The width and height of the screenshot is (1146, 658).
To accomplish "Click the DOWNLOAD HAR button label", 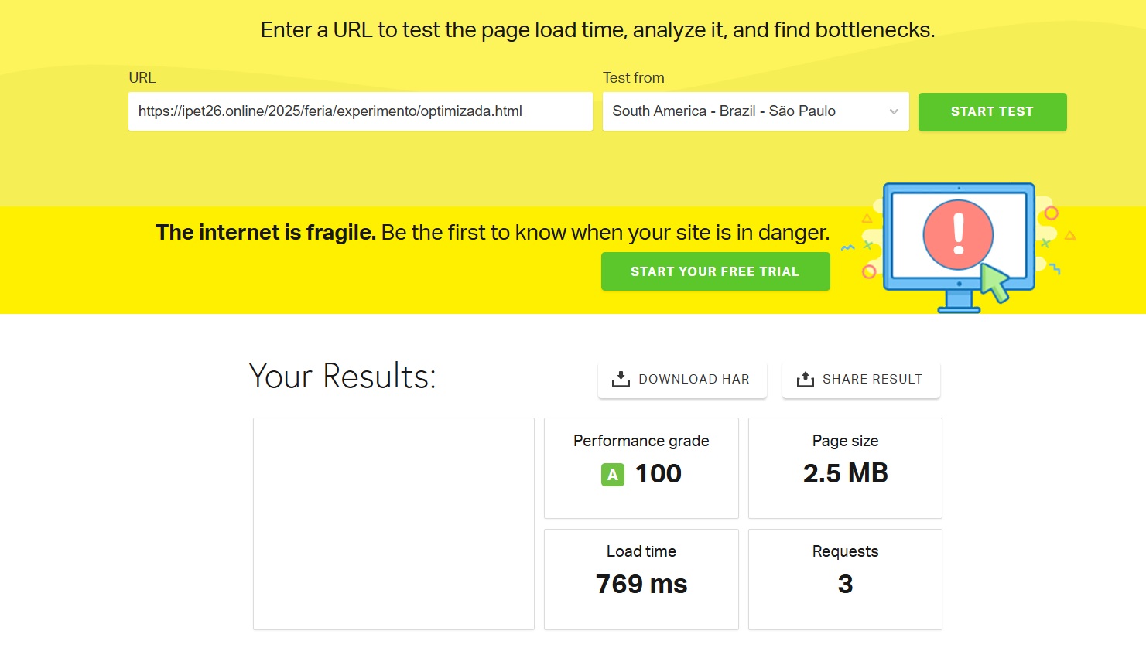I will tap(693, 379).
